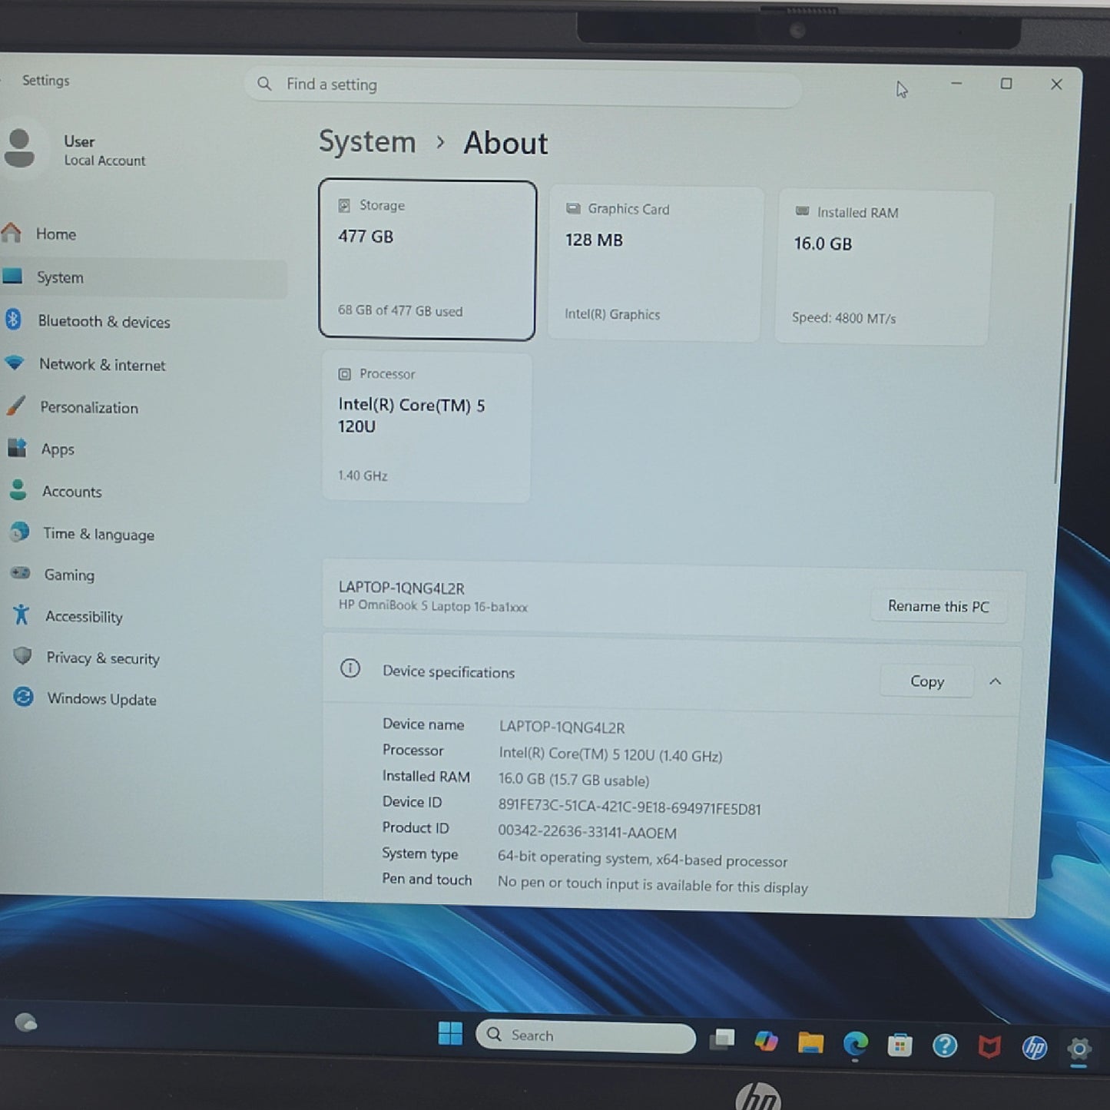Click the 16.0 GB (15.7 GB usable) text
This screenshot has height=1110, width=1110.
point(573,780)
